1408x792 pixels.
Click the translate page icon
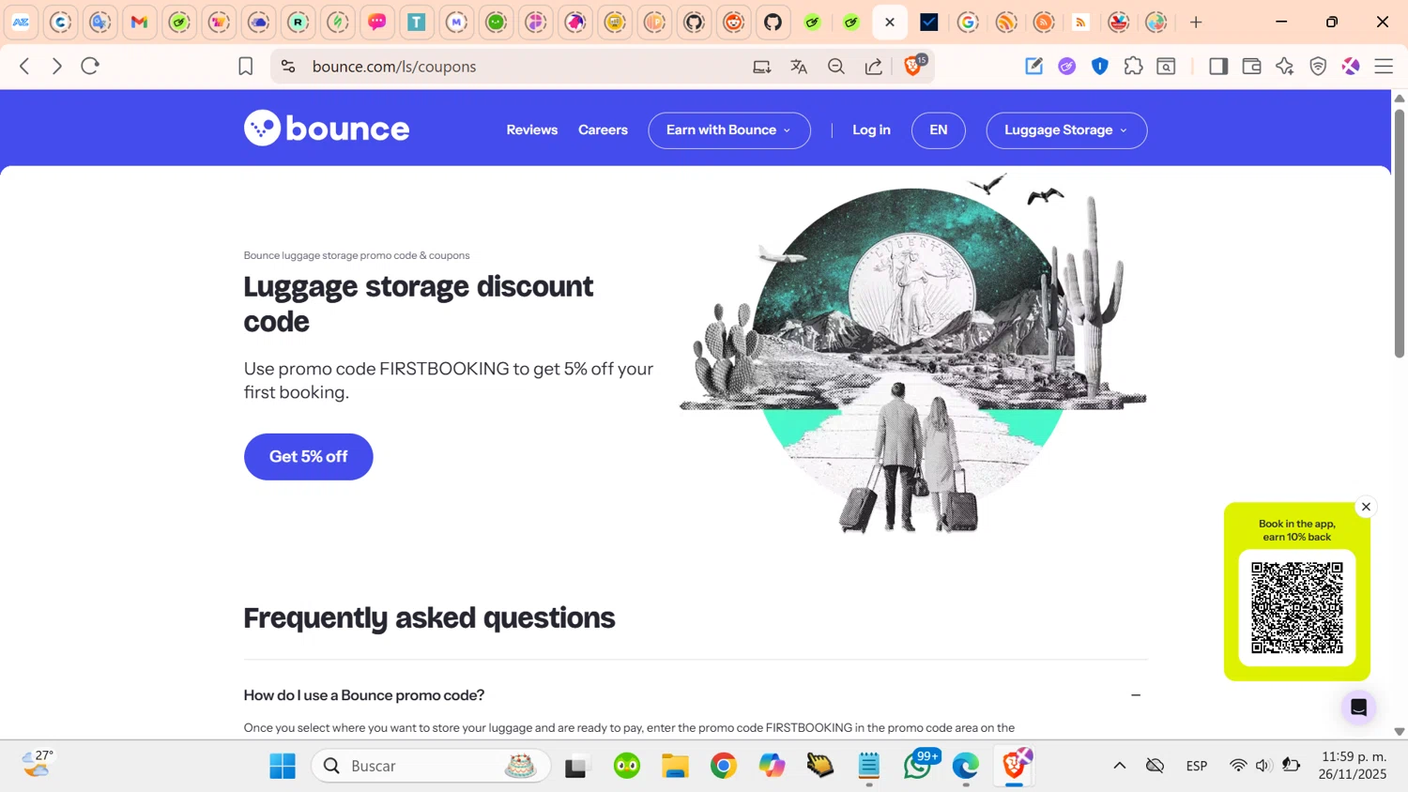point(799,67)
